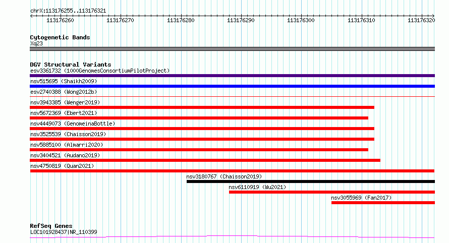Click the esv3361732 variant label
This screenshot has height=243, width=449.
(x=100, y=71)
